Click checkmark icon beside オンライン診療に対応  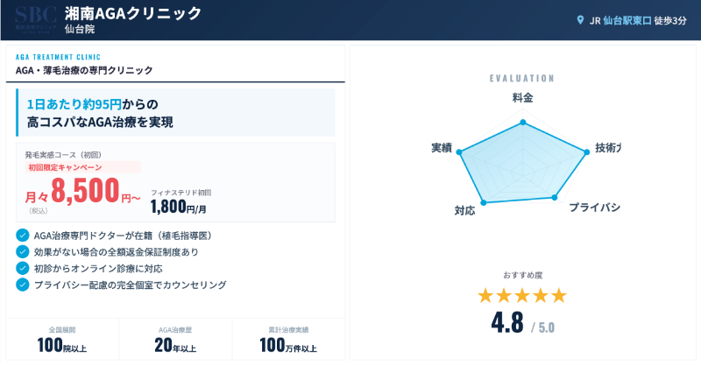pos(23,268)
